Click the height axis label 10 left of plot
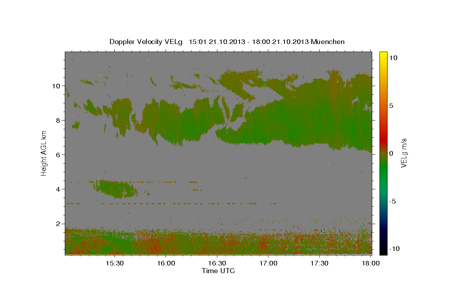460x306 pixels. pyautogui.click(x=56, y=86)
